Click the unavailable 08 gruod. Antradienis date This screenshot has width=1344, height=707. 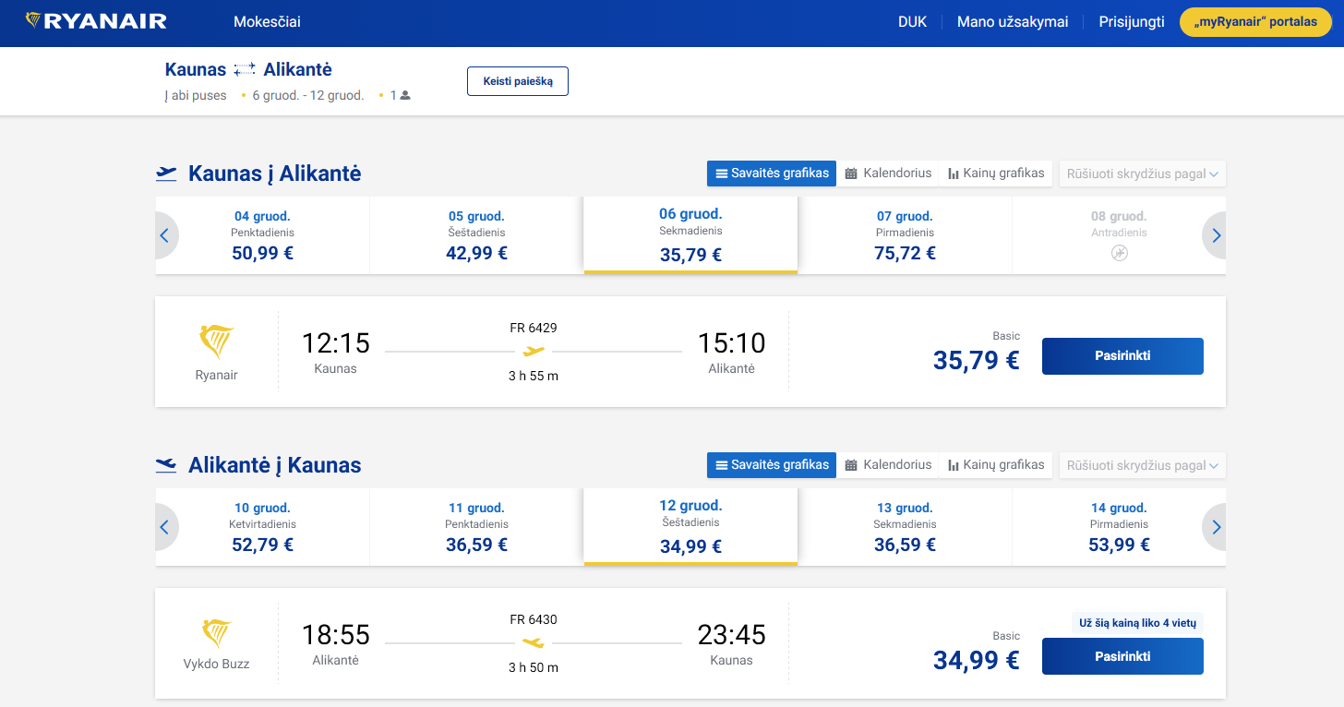1119,235
